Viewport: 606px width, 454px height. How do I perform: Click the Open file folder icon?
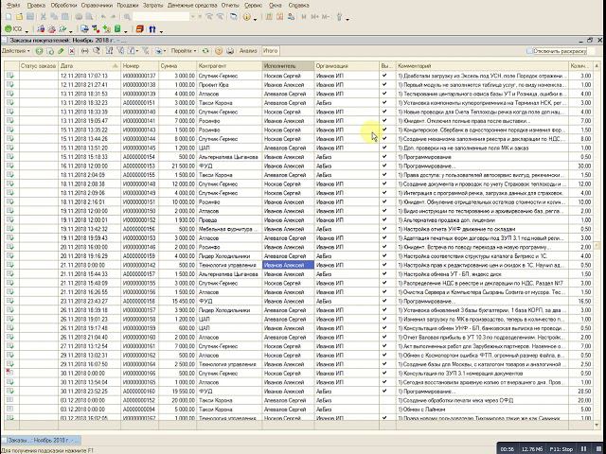[x=19, y=17]
